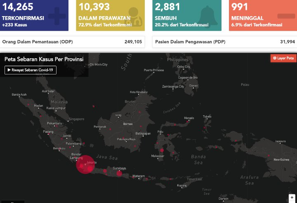The width and height of the screenshot is (297, 203).
Task: Click the Palangka Raya label on map
Action: pyautogui.click(x=126, y=139)
